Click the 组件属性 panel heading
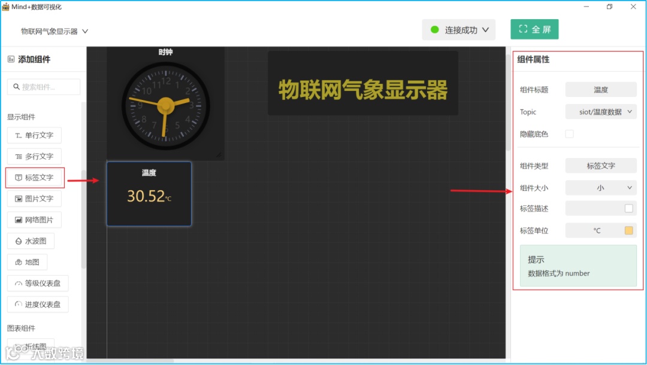Viewport: 647px width, 365px height. tap(533, 59)
